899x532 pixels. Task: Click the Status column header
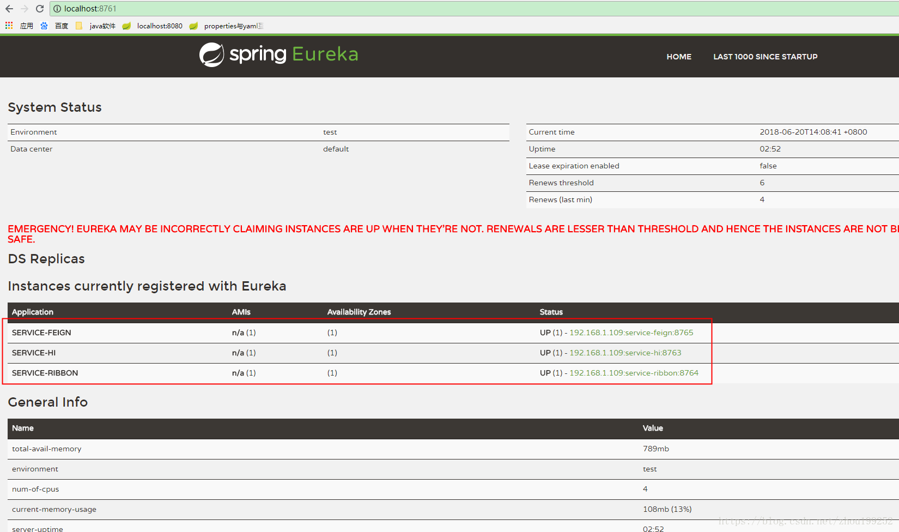551,312
